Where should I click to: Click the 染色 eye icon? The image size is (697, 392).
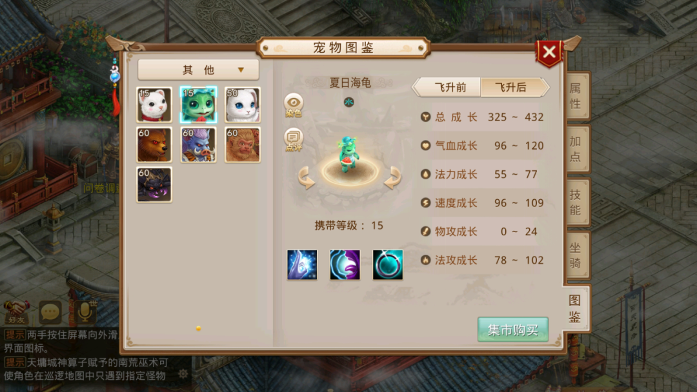pyautogui.click(x=294, y=105)
